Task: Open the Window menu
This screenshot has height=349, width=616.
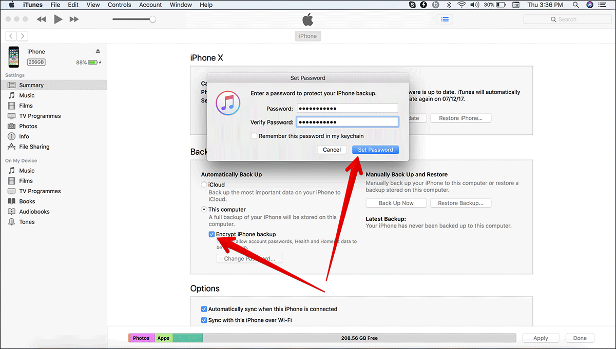Action: click(181, 5)
